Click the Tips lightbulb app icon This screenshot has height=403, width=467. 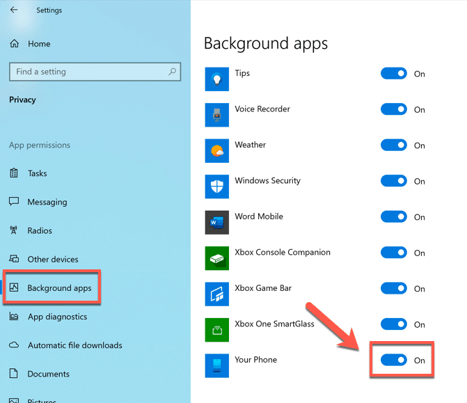click(x=217, y=79)
